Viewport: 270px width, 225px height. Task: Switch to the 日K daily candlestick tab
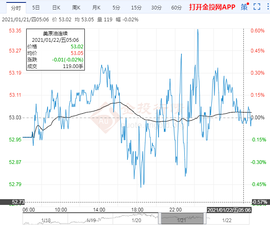[x=56, y=7]
